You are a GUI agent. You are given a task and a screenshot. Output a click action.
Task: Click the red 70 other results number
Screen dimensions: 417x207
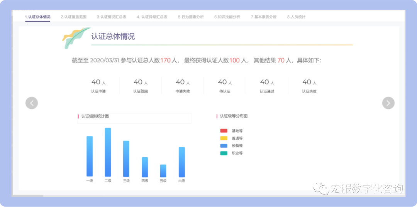pos(281,61)
